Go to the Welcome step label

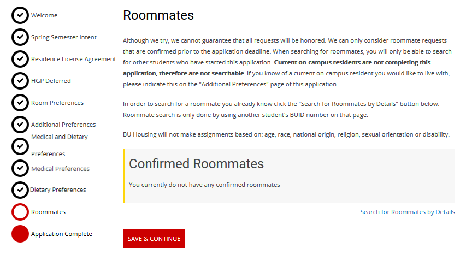pos(44,15)
